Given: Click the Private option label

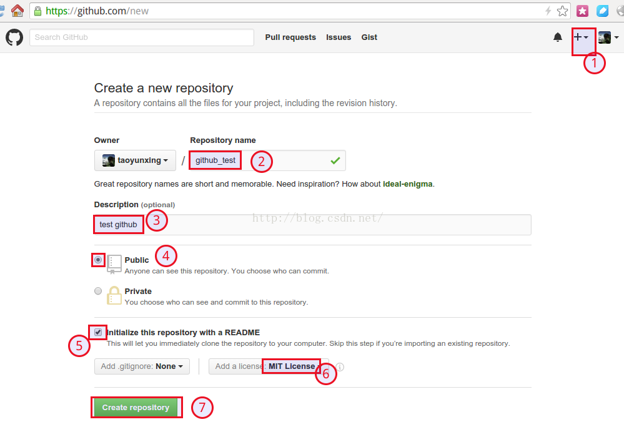Looking at the screenshot, I should [x=138, y=291].
